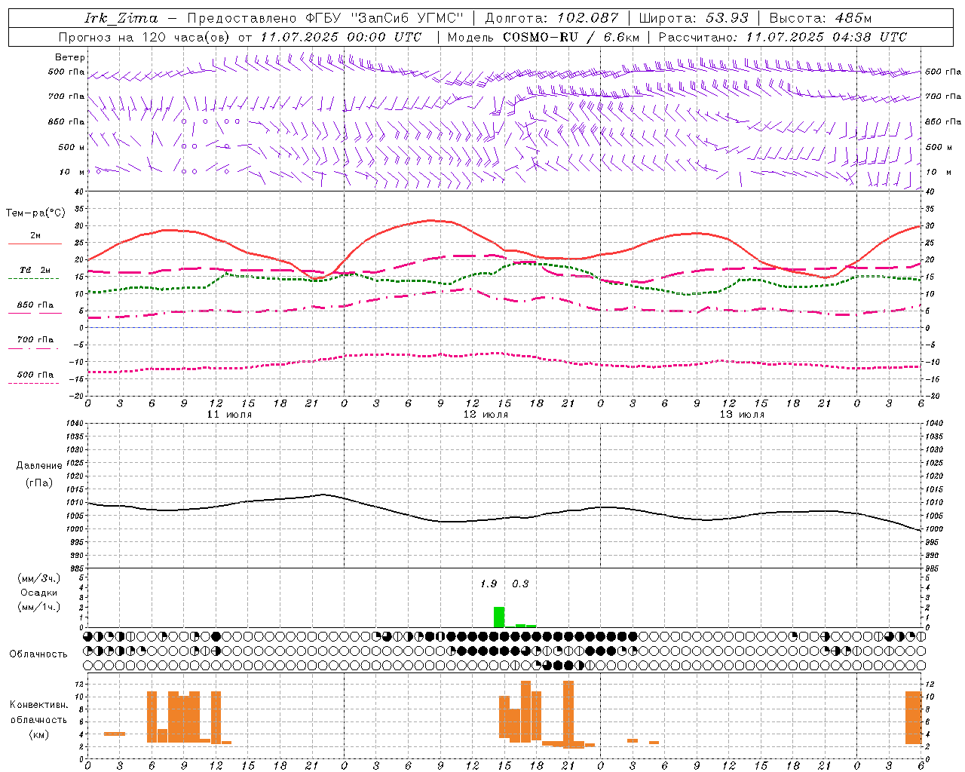Click the Облачность panel label
Screen dimensions: 965x772
coord(38,654)
